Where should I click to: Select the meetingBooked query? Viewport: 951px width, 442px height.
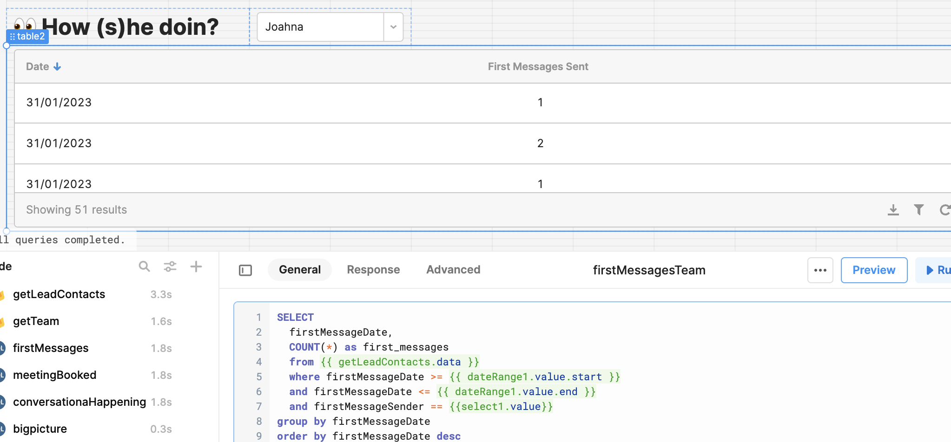pos(55,375)
